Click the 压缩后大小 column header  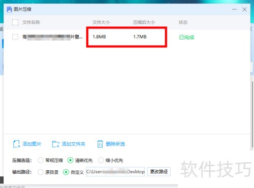click(144, 22)
